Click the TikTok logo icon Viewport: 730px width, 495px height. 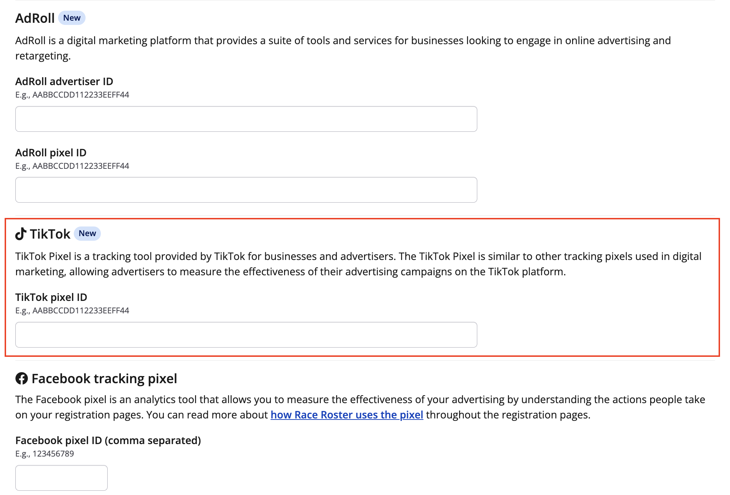[x=21, y=234]
